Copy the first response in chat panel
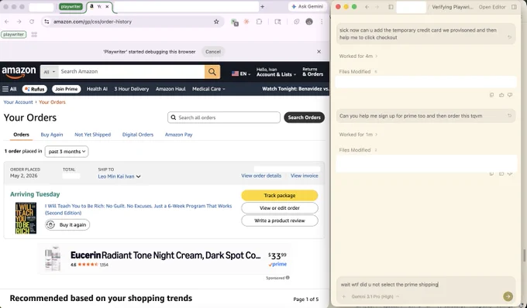Image resolution: width=527 pixels, height=308 pixels. [491, 95]
